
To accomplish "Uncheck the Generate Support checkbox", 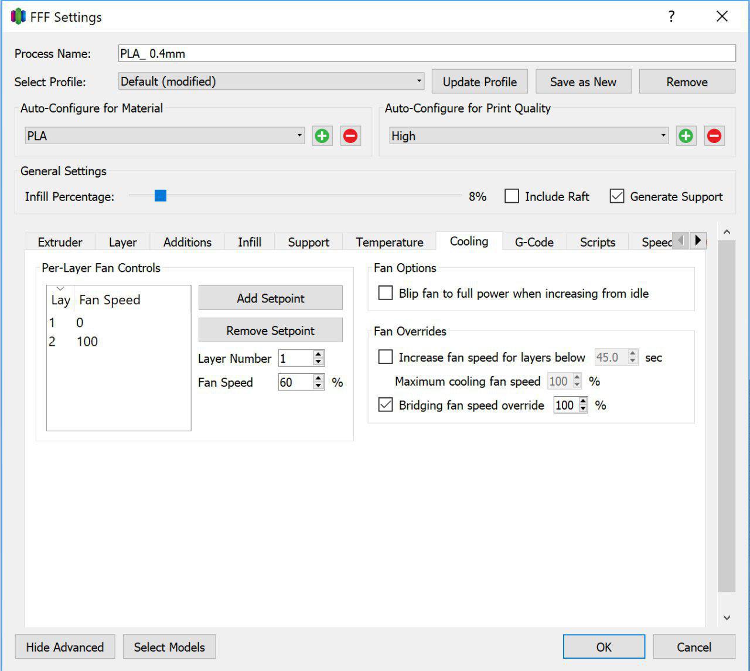I will (617, 196).
